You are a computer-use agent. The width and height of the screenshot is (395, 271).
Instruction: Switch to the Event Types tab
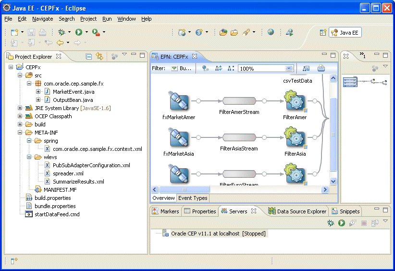[x=193, y=198]
